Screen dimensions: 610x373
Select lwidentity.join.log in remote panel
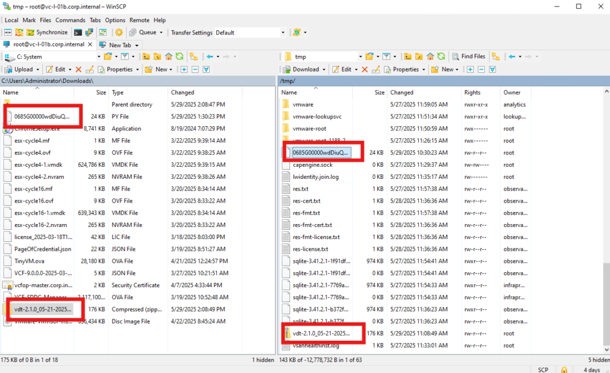316,176
